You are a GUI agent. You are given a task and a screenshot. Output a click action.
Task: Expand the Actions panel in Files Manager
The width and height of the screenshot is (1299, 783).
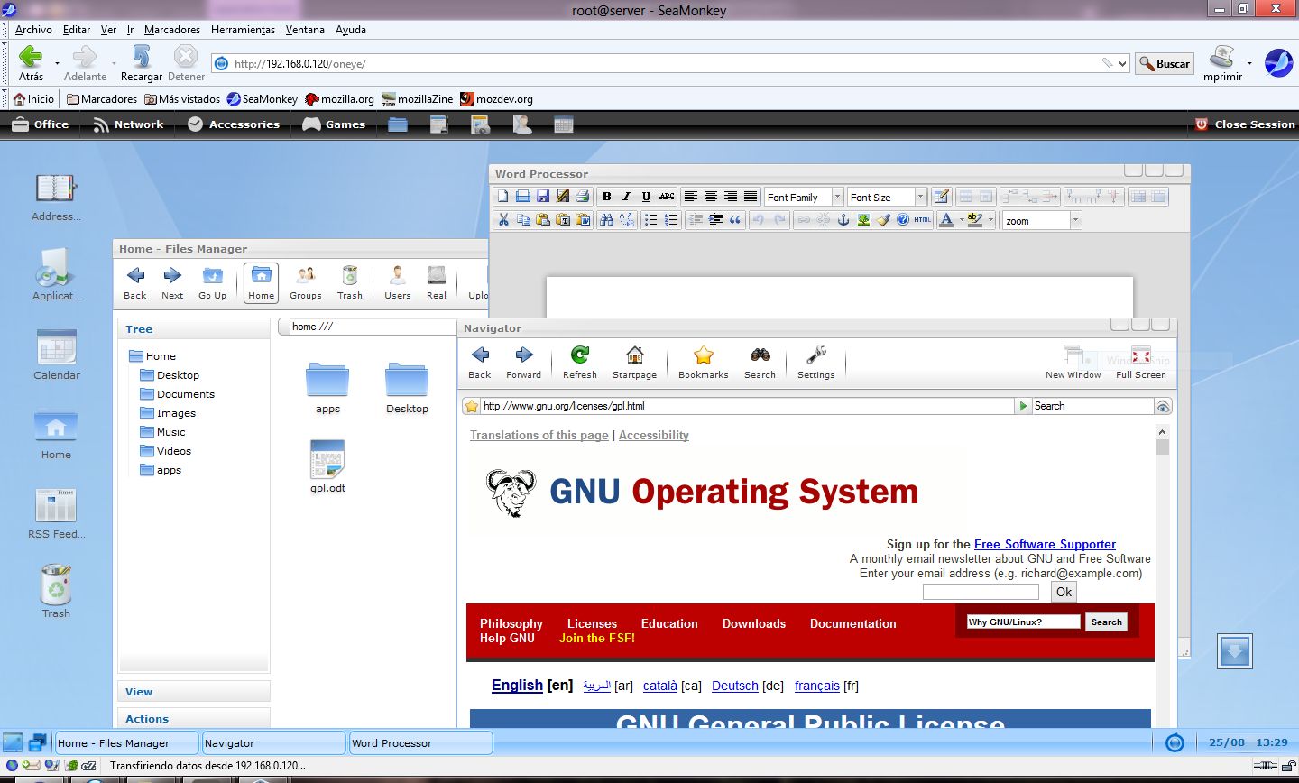[x=193, y=719]
